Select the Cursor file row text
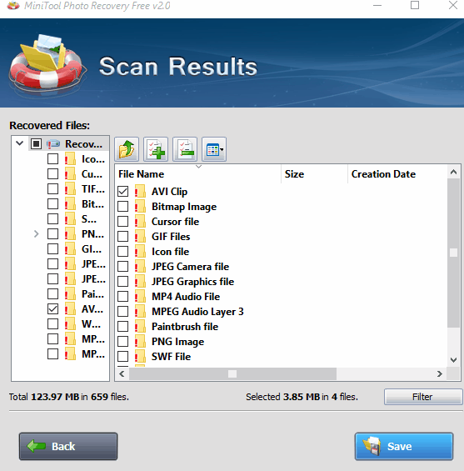The image size is (464, 471). [175, 222]
